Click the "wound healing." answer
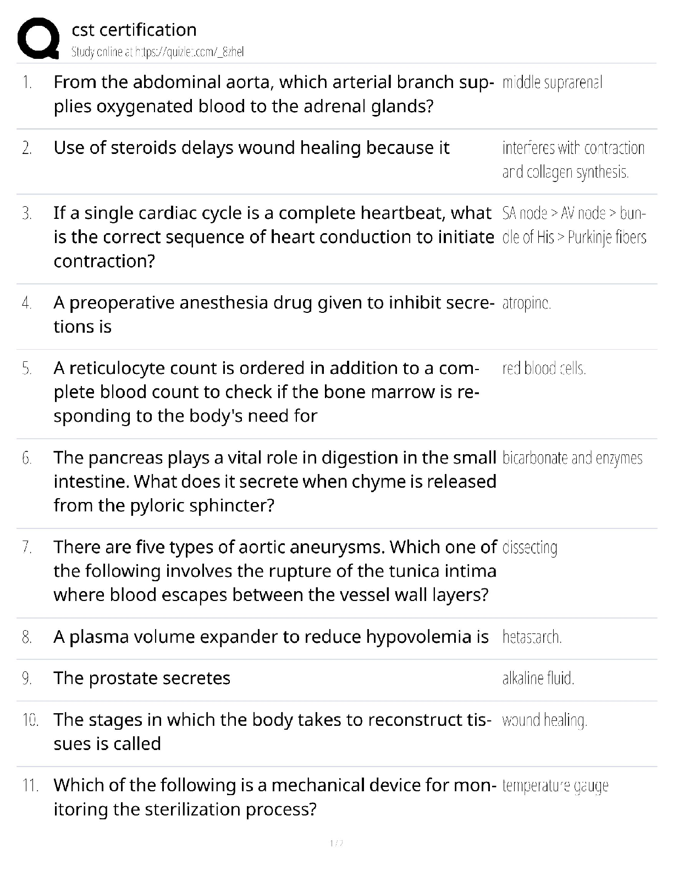The image size is (673, 871). tap(544, 720)
